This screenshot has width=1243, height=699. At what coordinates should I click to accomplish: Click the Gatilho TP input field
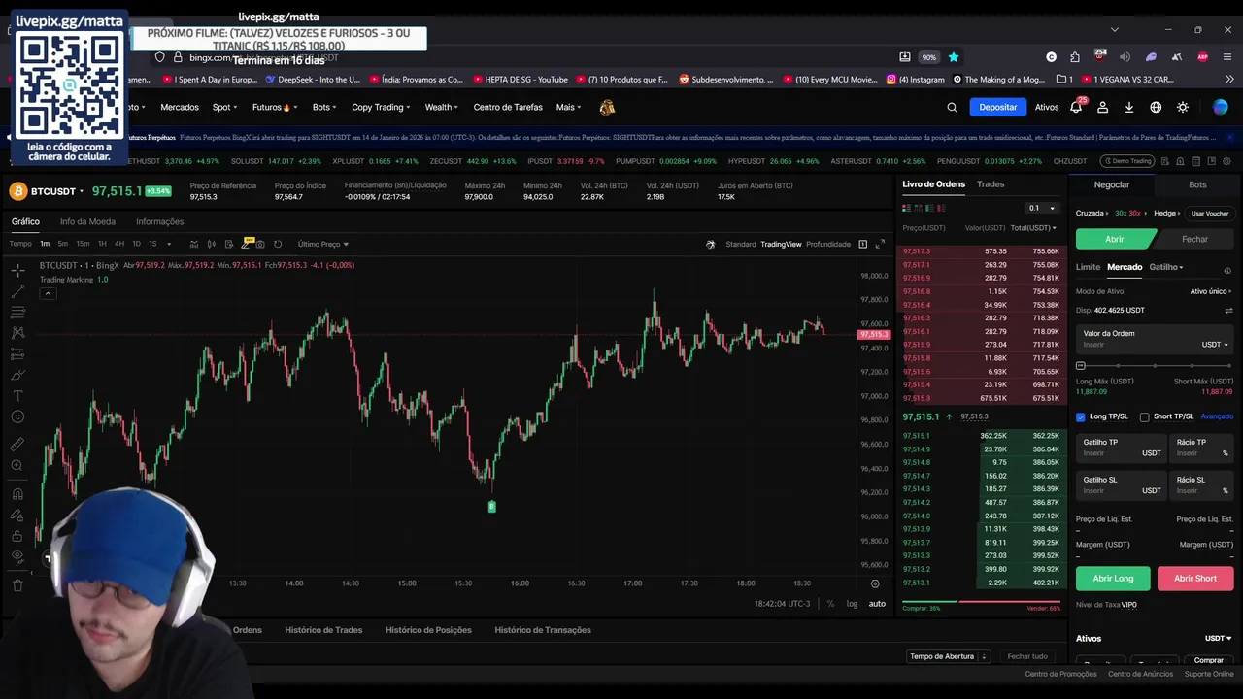[x=1122, y=448]
